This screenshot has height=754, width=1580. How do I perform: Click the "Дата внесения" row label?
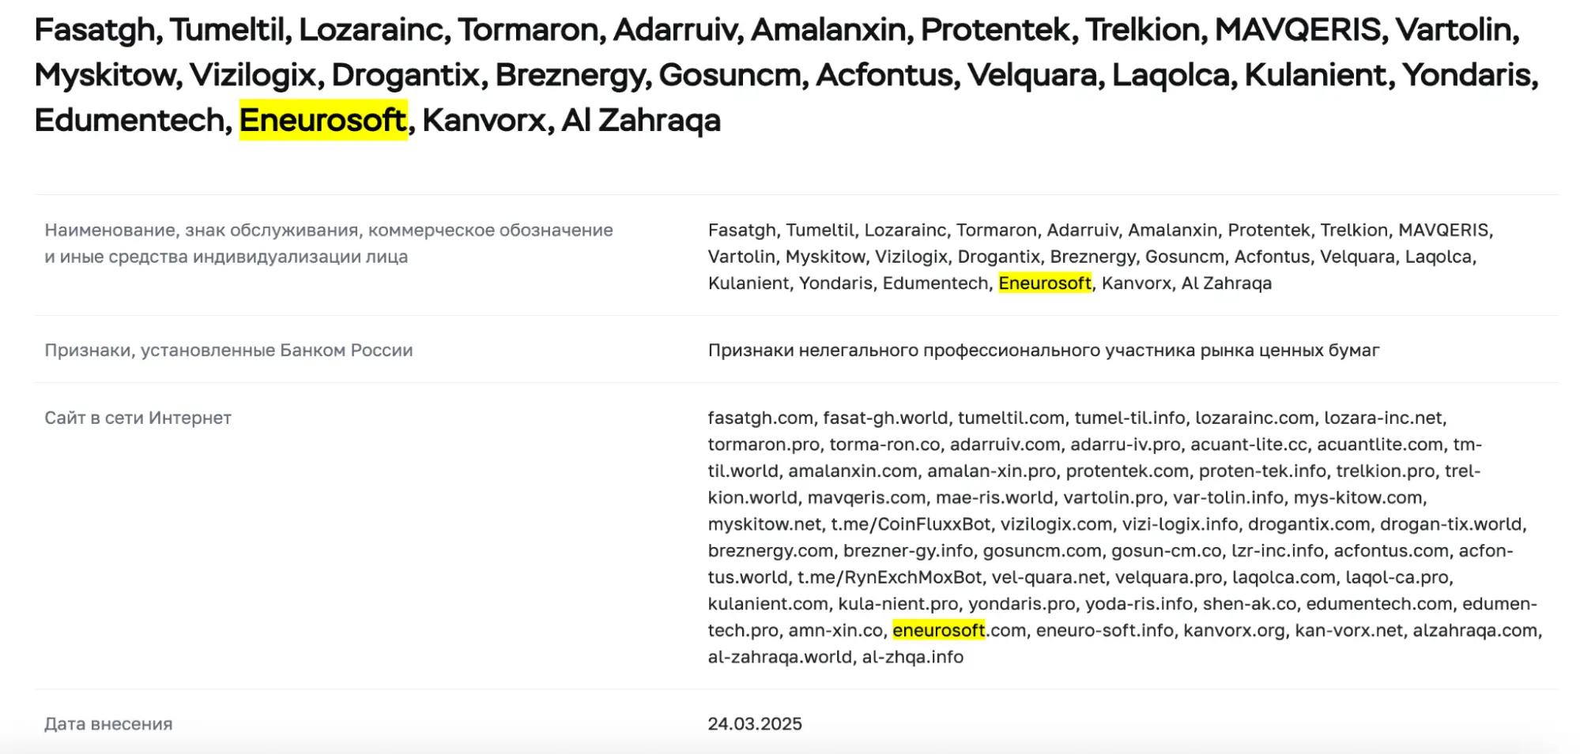click(x=108, y=724)
